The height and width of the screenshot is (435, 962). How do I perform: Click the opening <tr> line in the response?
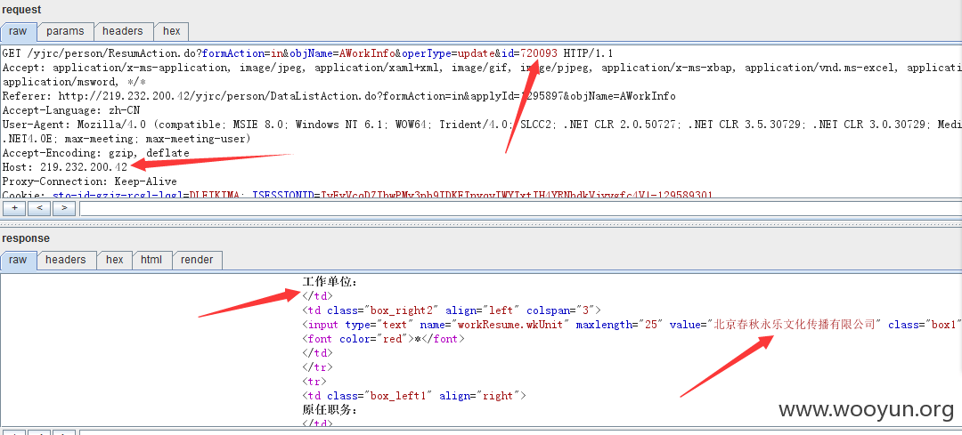314,381
